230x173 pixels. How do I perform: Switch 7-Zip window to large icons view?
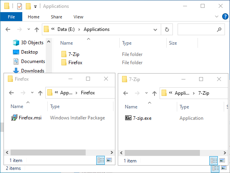[222, 160]
